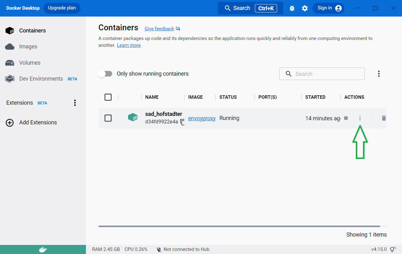
Task: Click the feedback speech bubble icon
Action: tap(178, 29)
